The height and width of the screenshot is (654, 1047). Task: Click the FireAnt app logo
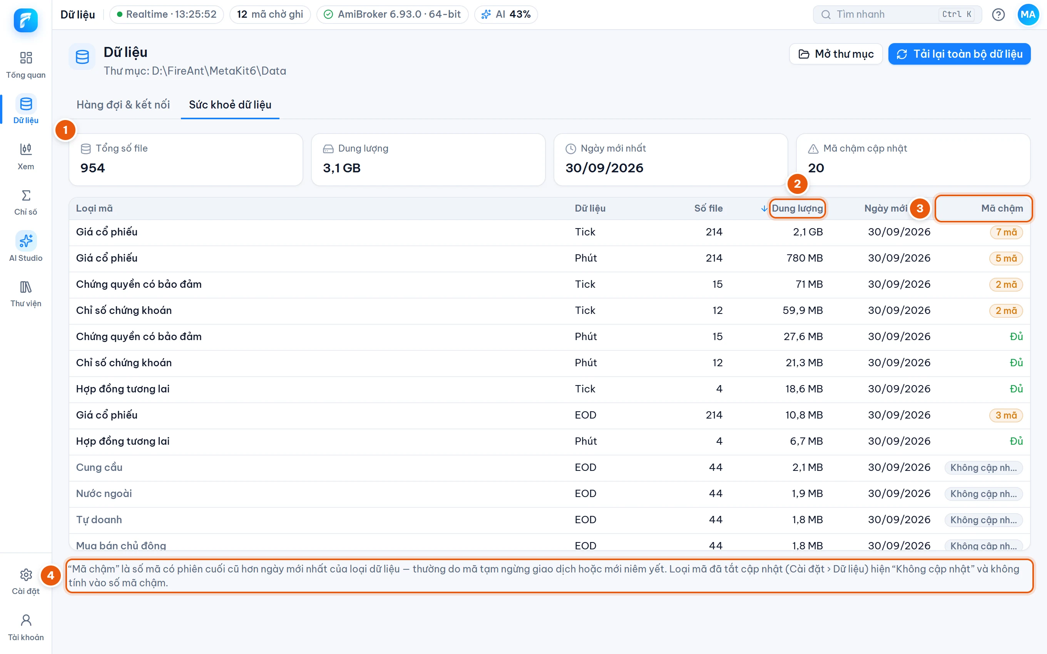(25, 20)
